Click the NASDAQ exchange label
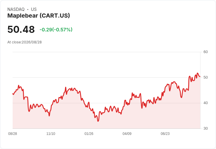The width and height of the screenshot is (216, 149). 16,9
